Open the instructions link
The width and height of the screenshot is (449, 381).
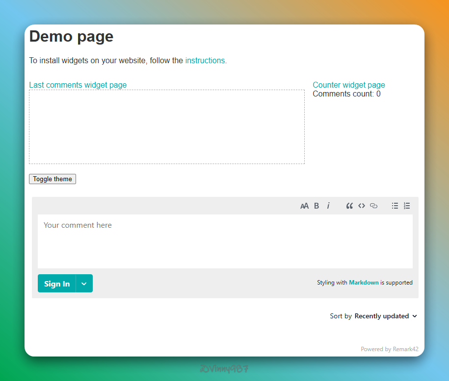coord(205,61)
